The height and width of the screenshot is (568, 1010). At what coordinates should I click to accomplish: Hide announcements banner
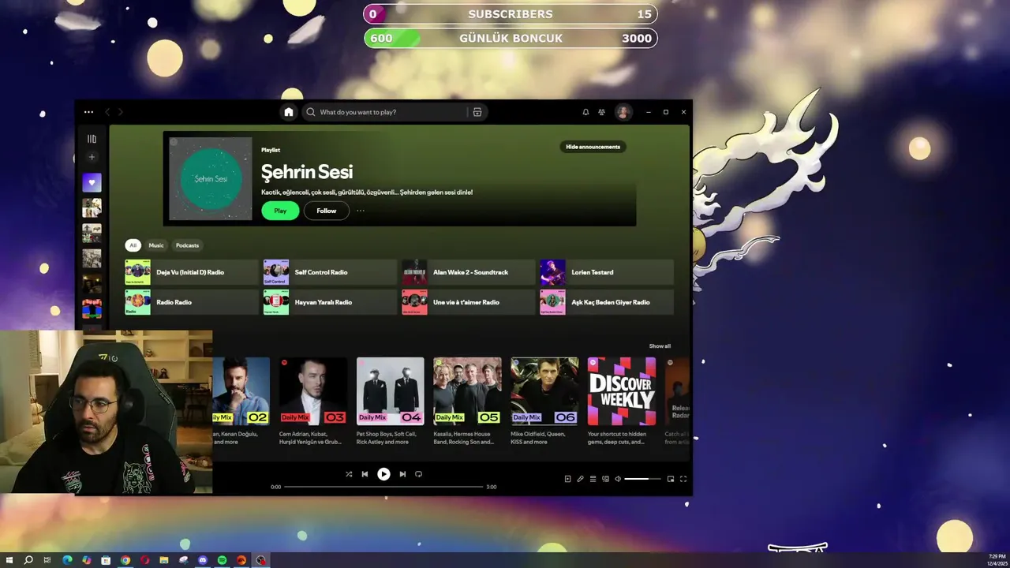point(593,147)
